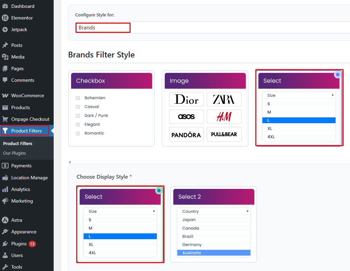Tick the Dark / Punk checkbox
350x271 pixels.
pyautogui.click(x=78, y=116)
